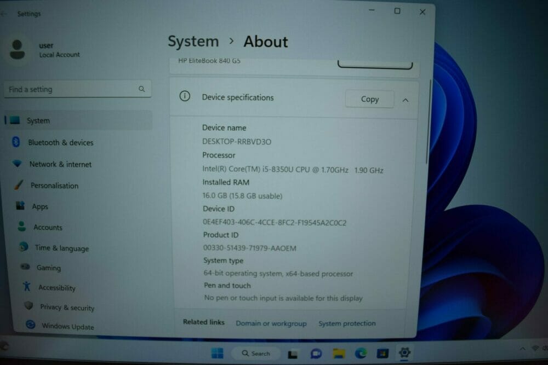The height and width of the screenshot is (365, 548).
Task: Focus the Find a setting search field
Action: pos(78,89)
